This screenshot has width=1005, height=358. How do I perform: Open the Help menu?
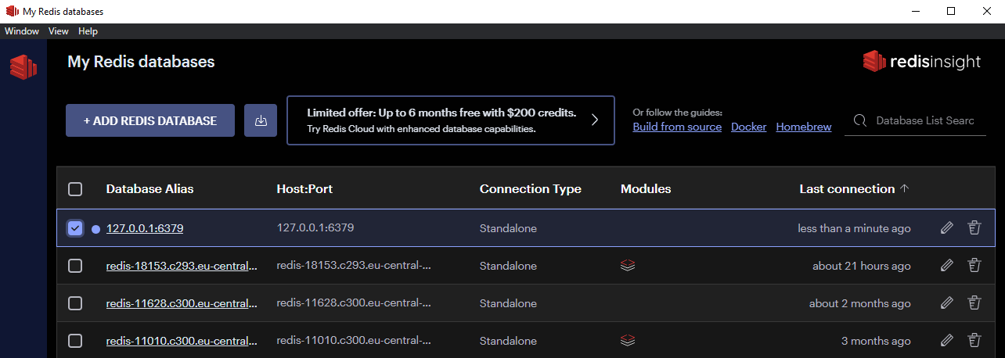(x=88, y=31)
